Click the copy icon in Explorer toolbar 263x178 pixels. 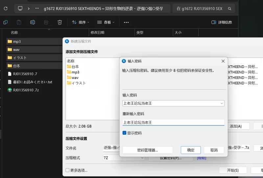click(6, 22)
